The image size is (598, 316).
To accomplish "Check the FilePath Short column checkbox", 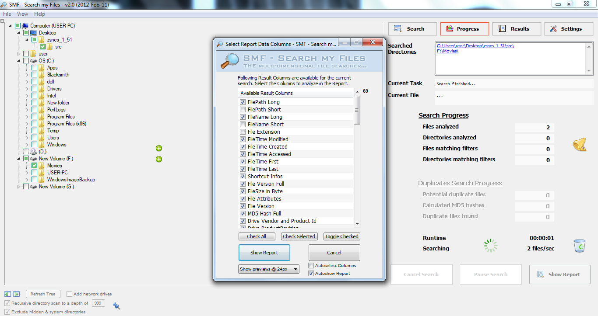I will 243,110.
